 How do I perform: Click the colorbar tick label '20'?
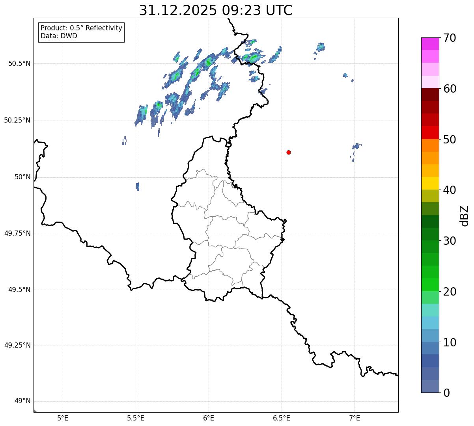tap(450, 292)
